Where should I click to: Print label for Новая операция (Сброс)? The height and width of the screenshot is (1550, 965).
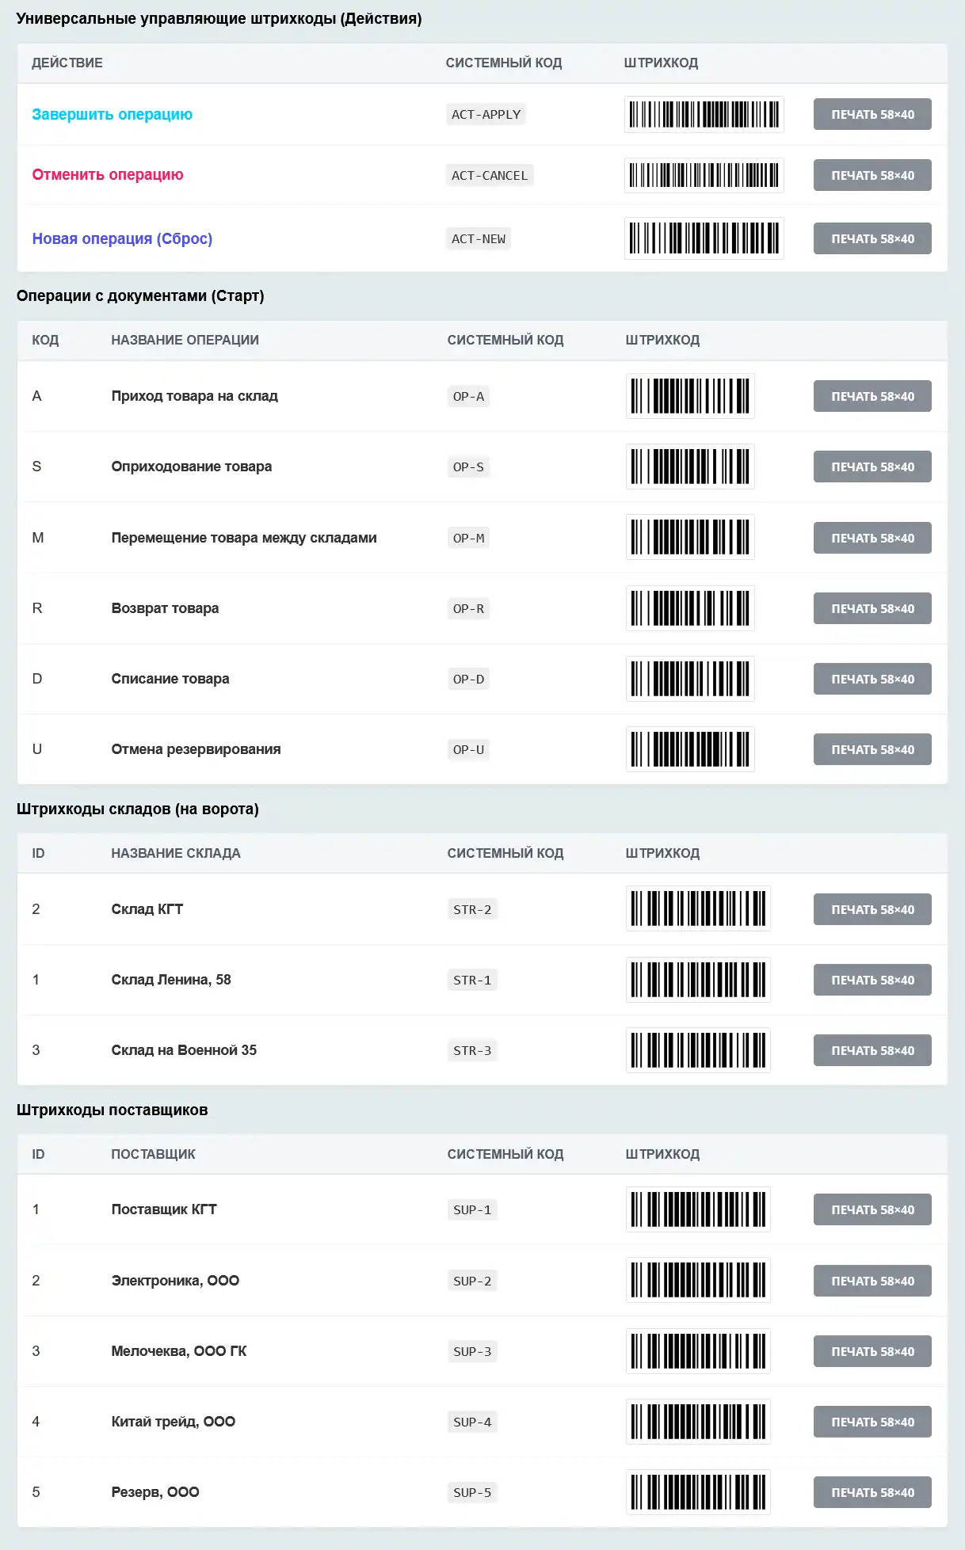tap(872, 238)
